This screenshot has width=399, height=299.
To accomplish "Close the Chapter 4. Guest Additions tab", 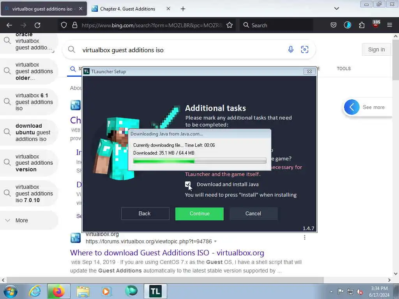I will (x=168, y=9).
